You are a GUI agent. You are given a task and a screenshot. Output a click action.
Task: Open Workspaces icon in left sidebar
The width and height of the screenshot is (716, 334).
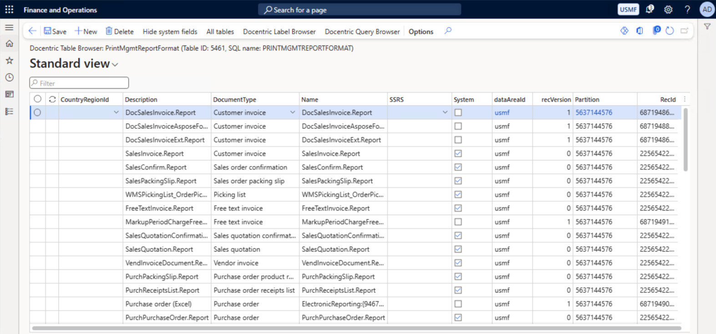(x=9, y=94)
